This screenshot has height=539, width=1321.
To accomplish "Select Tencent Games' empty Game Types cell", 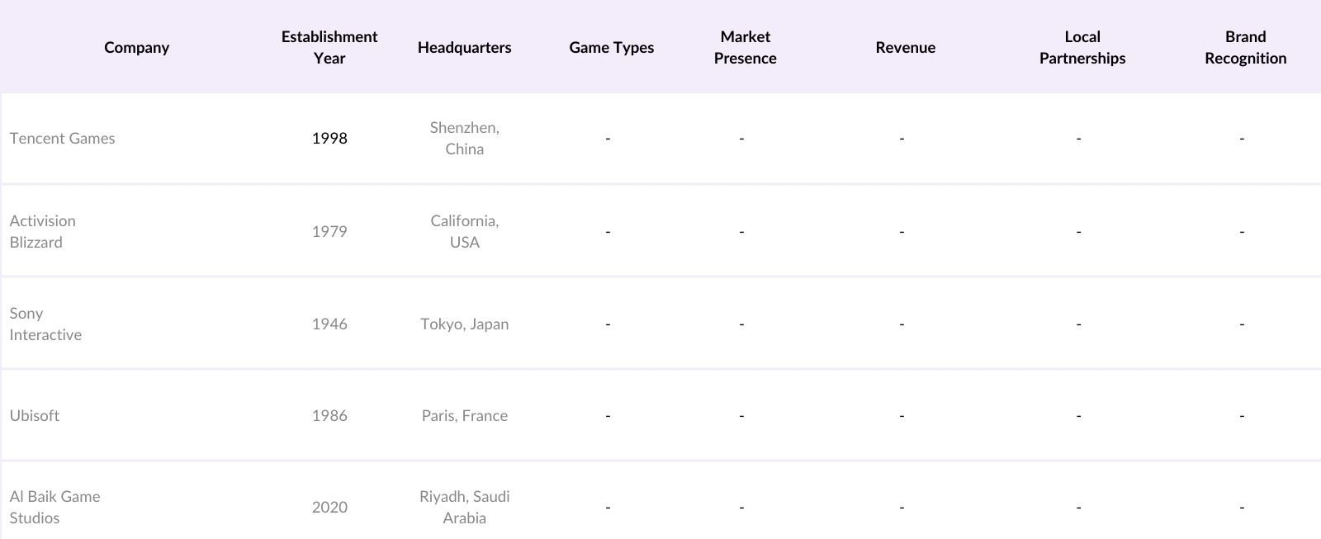I will click(608, 139).
